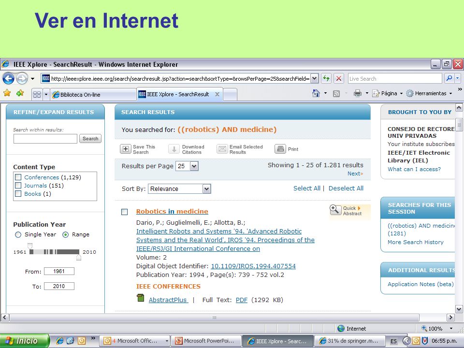The height and width of the screenshot is (348, 464).
Task: Open Quick Tabs grid icon
Action: pyautogui.click(x=37, y=94)
